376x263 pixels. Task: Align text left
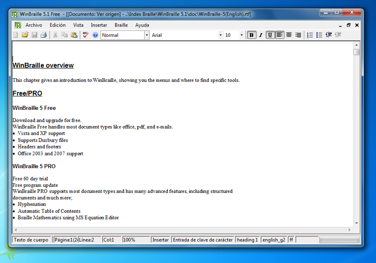pyautogui.click(x=279, y=35)
